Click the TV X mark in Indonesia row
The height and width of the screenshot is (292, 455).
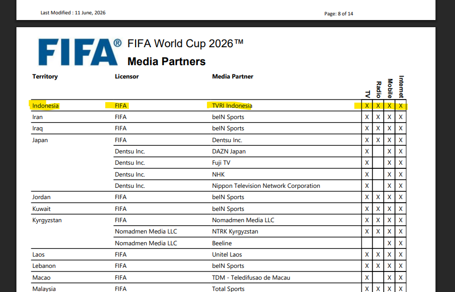[367, 106]
